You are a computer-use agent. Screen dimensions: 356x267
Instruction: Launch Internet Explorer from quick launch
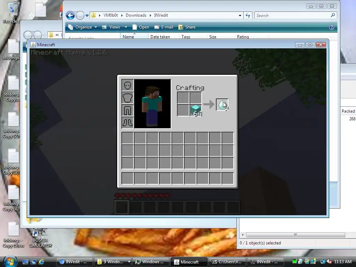coord(41,262)
